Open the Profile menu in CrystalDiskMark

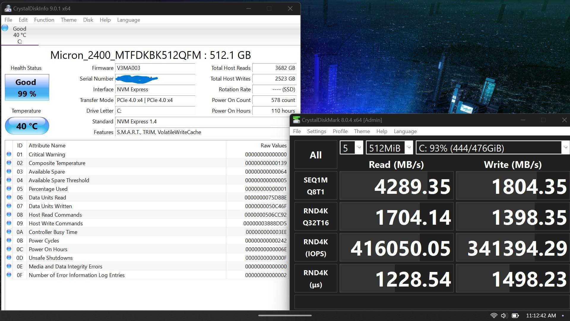tap(340, 131)
